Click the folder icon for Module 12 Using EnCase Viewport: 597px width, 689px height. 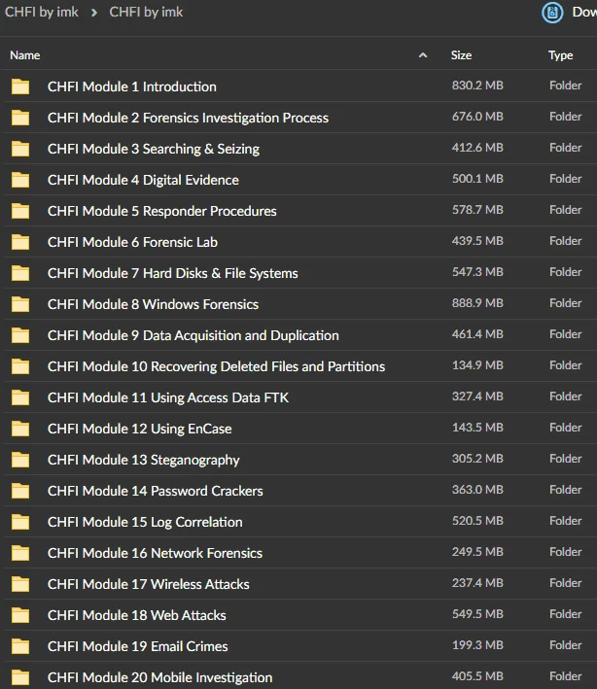click(x=20, y=429)
